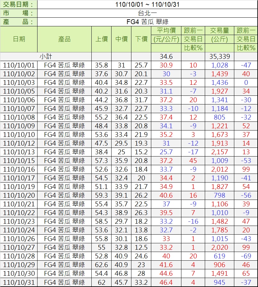Click the 小計 row label
Viewport: 258px width, 287px height.
46,57
